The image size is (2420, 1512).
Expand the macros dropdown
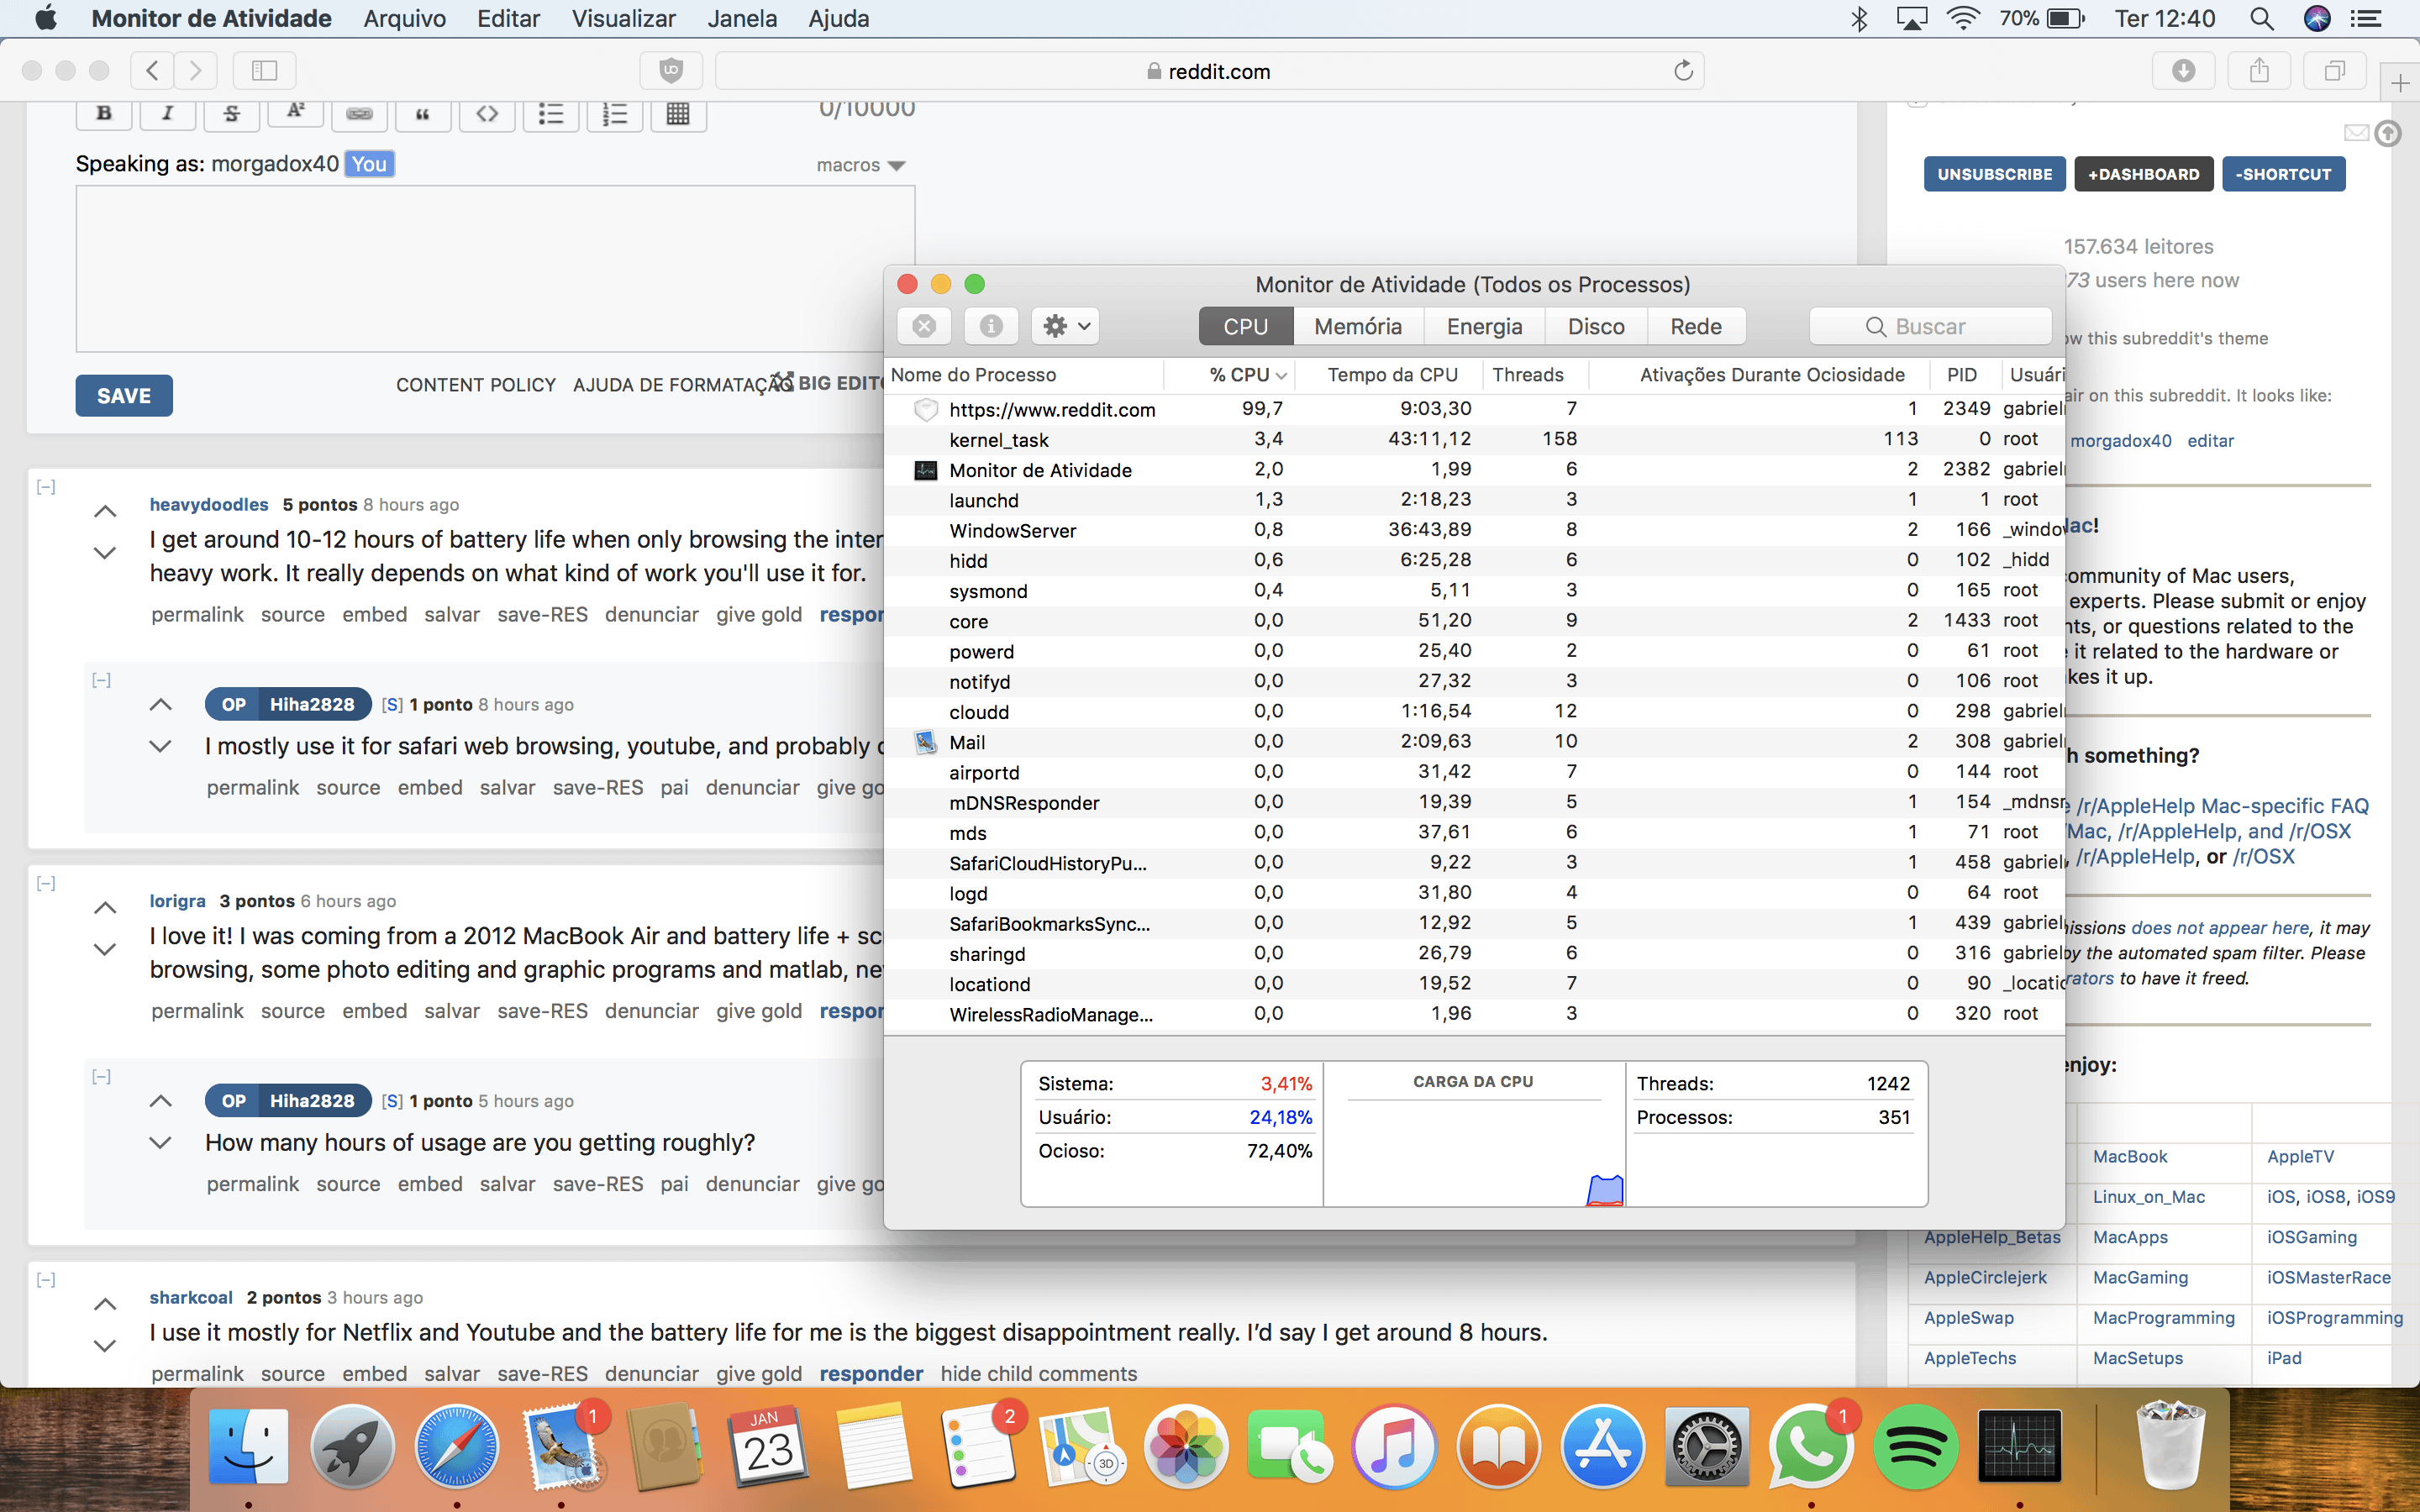point(860,165)
